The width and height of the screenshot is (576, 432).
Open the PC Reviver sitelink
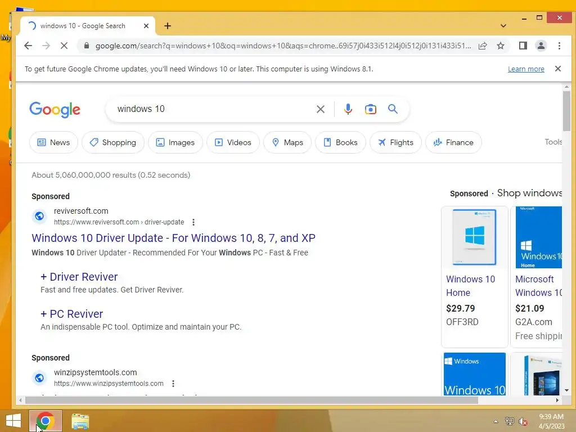71,314
